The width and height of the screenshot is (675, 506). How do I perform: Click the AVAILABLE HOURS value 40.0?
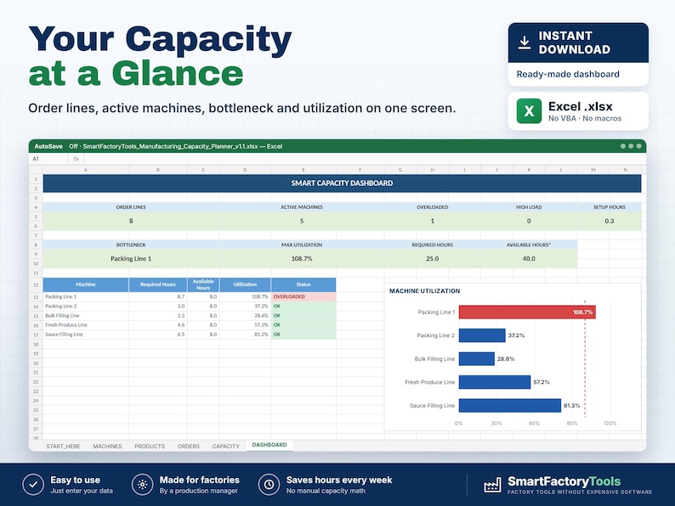point(529,259)
